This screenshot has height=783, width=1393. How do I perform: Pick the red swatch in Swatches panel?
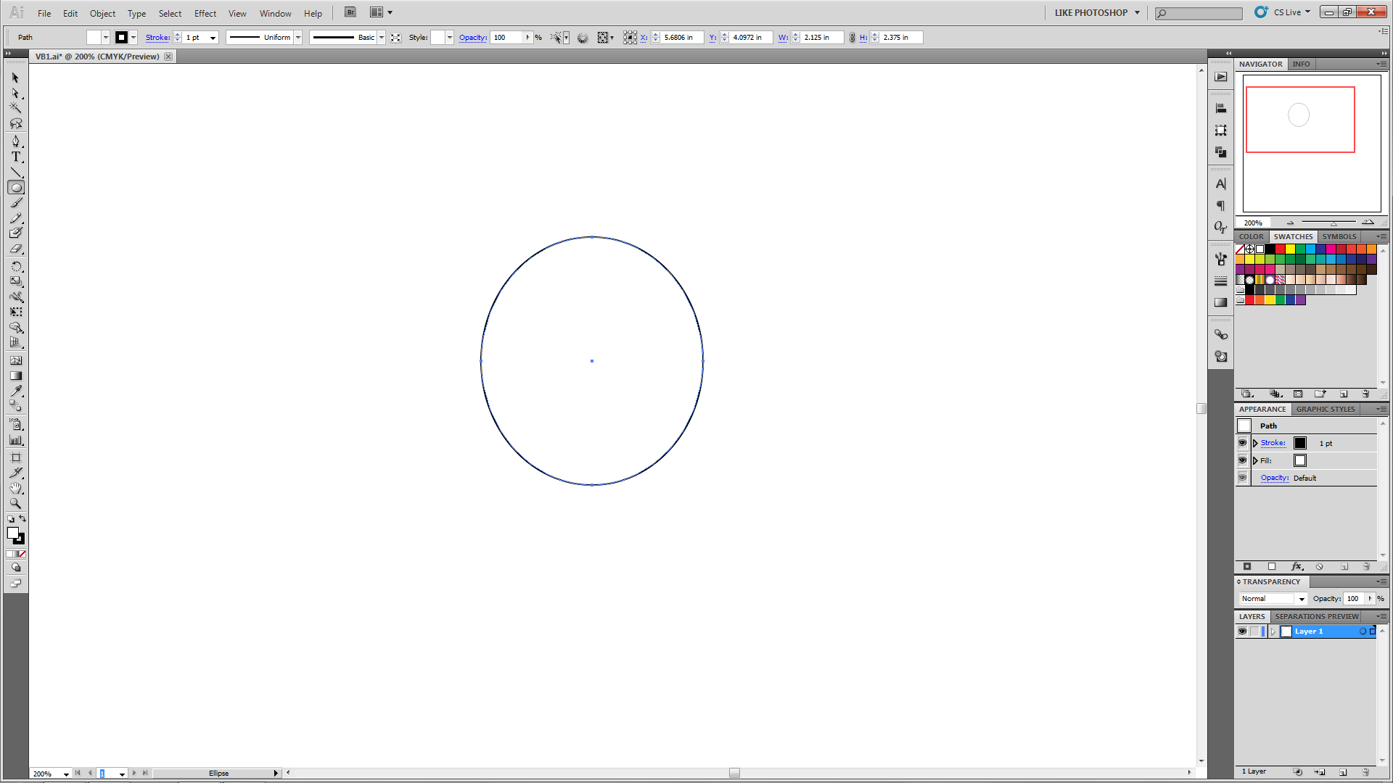click(1281, 249)
